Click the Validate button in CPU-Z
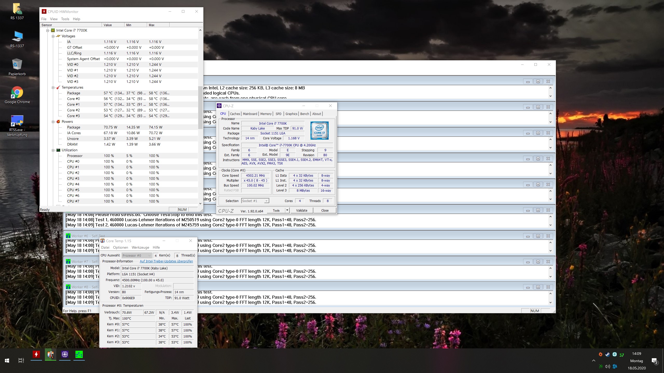 click(302, 210)
